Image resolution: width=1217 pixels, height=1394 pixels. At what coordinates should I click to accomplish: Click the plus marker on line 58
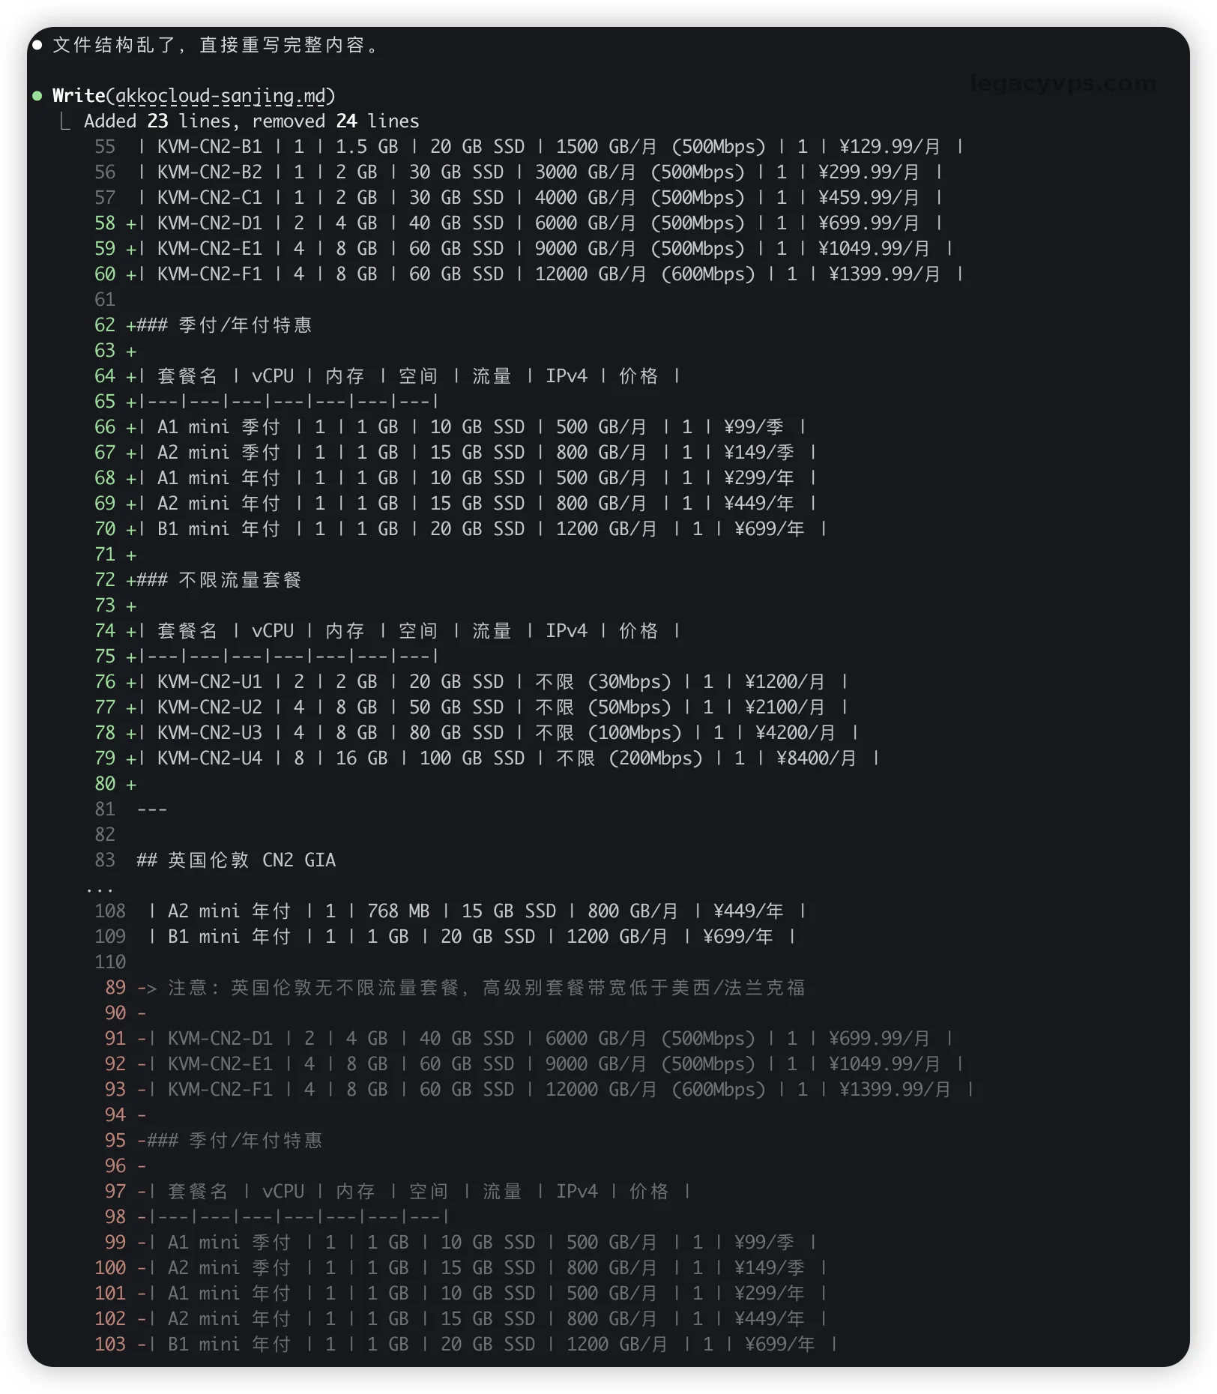(131, 223)
